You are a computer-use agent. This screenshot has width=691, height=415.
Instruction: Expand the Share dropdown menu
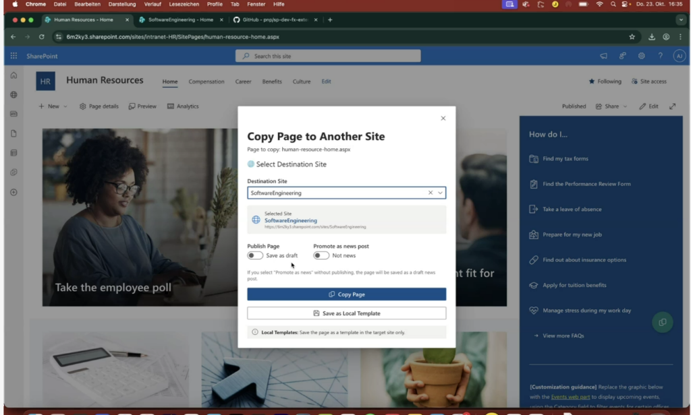(611, 106)
